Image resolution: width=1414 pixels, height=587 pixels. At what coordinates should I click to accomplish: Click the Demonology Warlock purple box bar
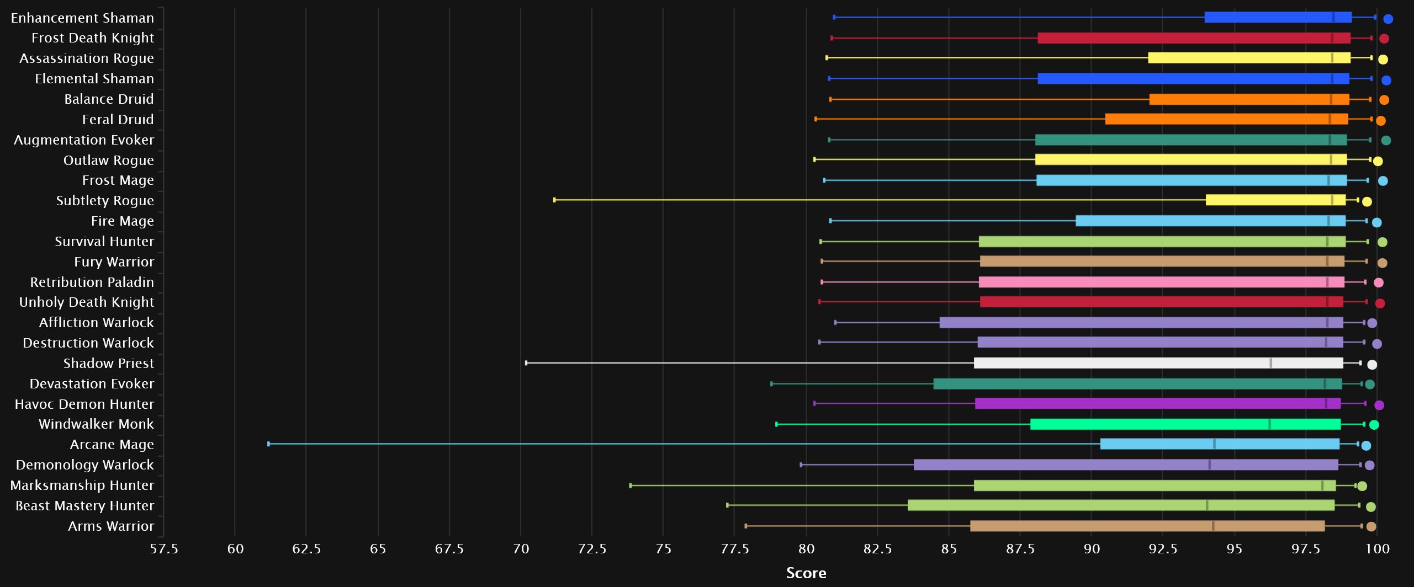point(1126,465)
